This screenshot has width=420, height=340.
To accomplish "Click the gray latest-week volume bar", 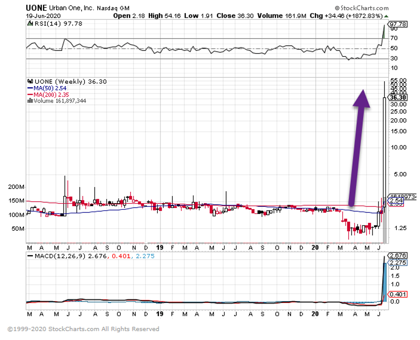I will (x=385, y=220).
